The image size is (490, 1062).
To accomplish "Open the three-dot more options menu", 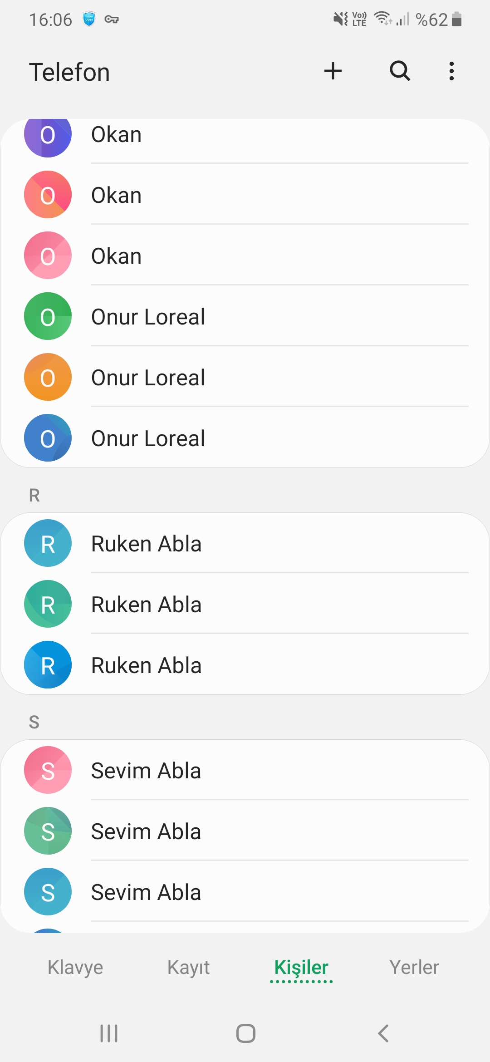I will tap(451, 71).
